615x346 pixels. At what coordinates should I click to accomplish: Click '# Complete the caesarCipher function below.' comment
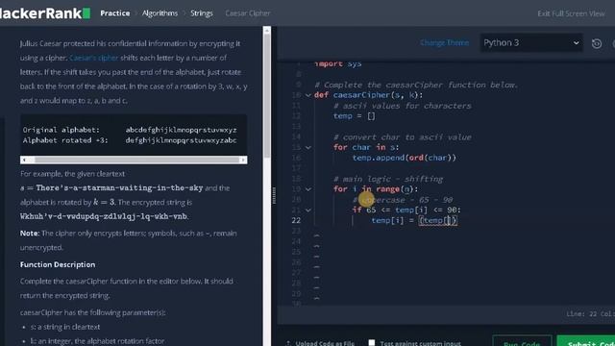coord(416,85)
